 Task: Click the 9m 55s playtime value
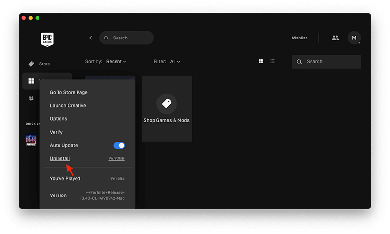(117, 178)
